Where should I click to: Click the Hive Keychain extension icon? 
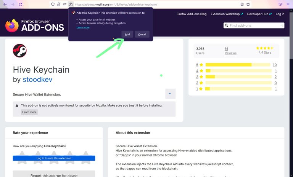tap(20, 51)
